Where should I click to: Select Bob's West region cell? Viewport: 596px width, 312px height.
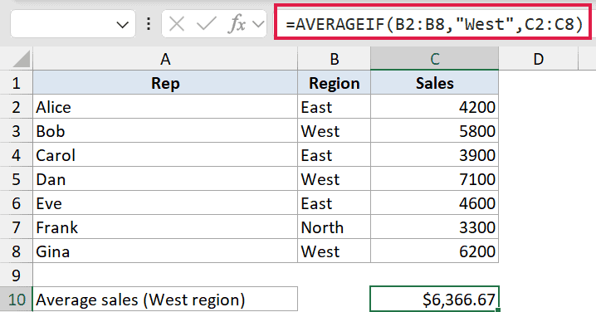(x=335, y=131)
